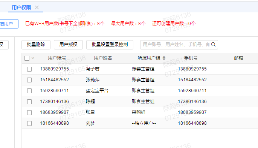Screen dimensions: 258x148
Task: Close the 用户权限 tab
Action: [x=37, y=7]
